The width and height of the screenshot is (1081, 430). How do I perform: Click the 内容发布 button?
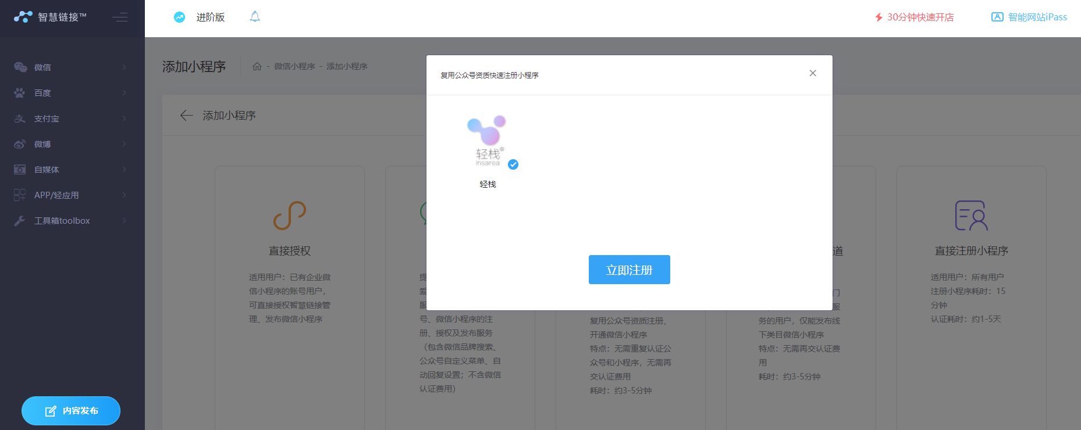[x=71, y=411]
